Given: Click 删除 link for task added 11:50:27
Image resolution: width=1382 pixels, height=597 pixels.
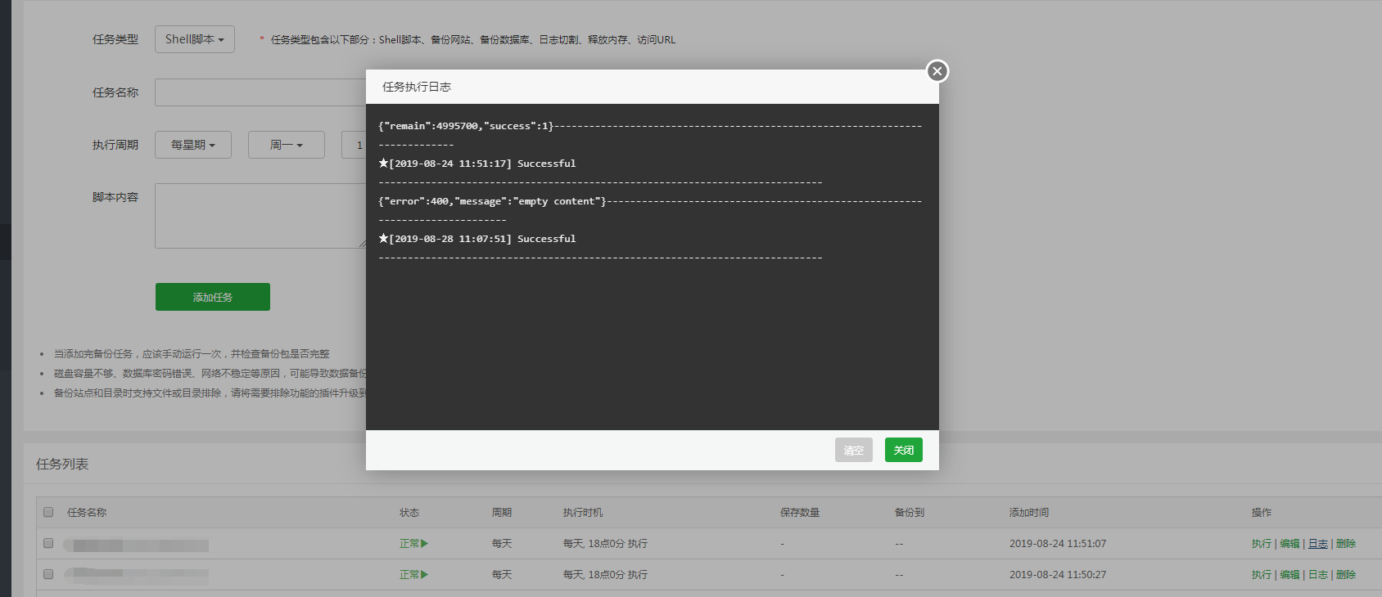Looking at the screenshot, I should 1346,574.
